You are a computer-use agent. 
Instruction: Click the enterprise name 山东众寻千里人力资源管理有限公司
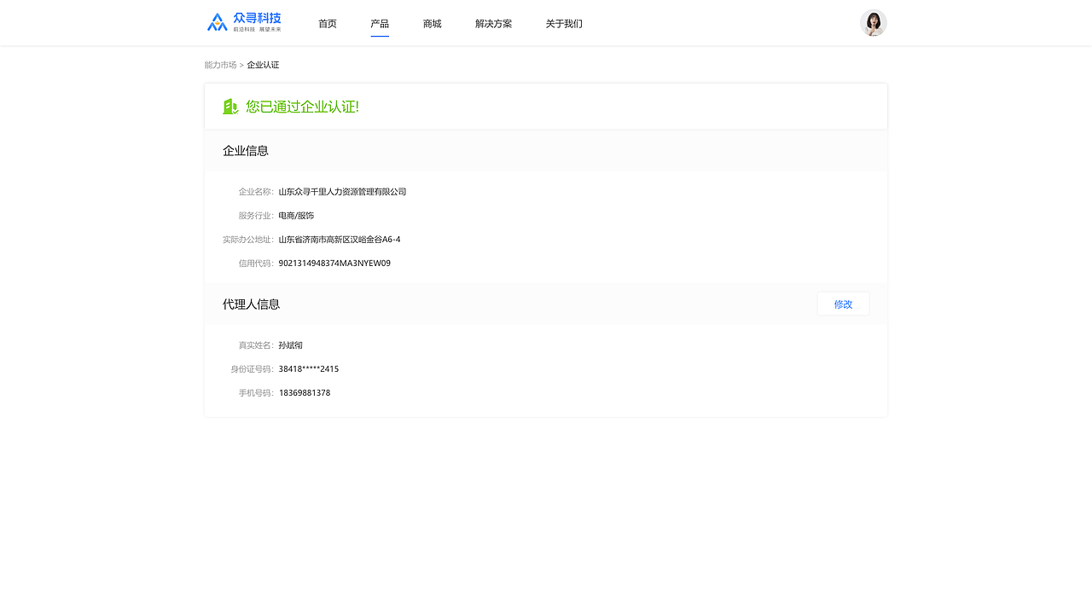[x=342, y=191]
